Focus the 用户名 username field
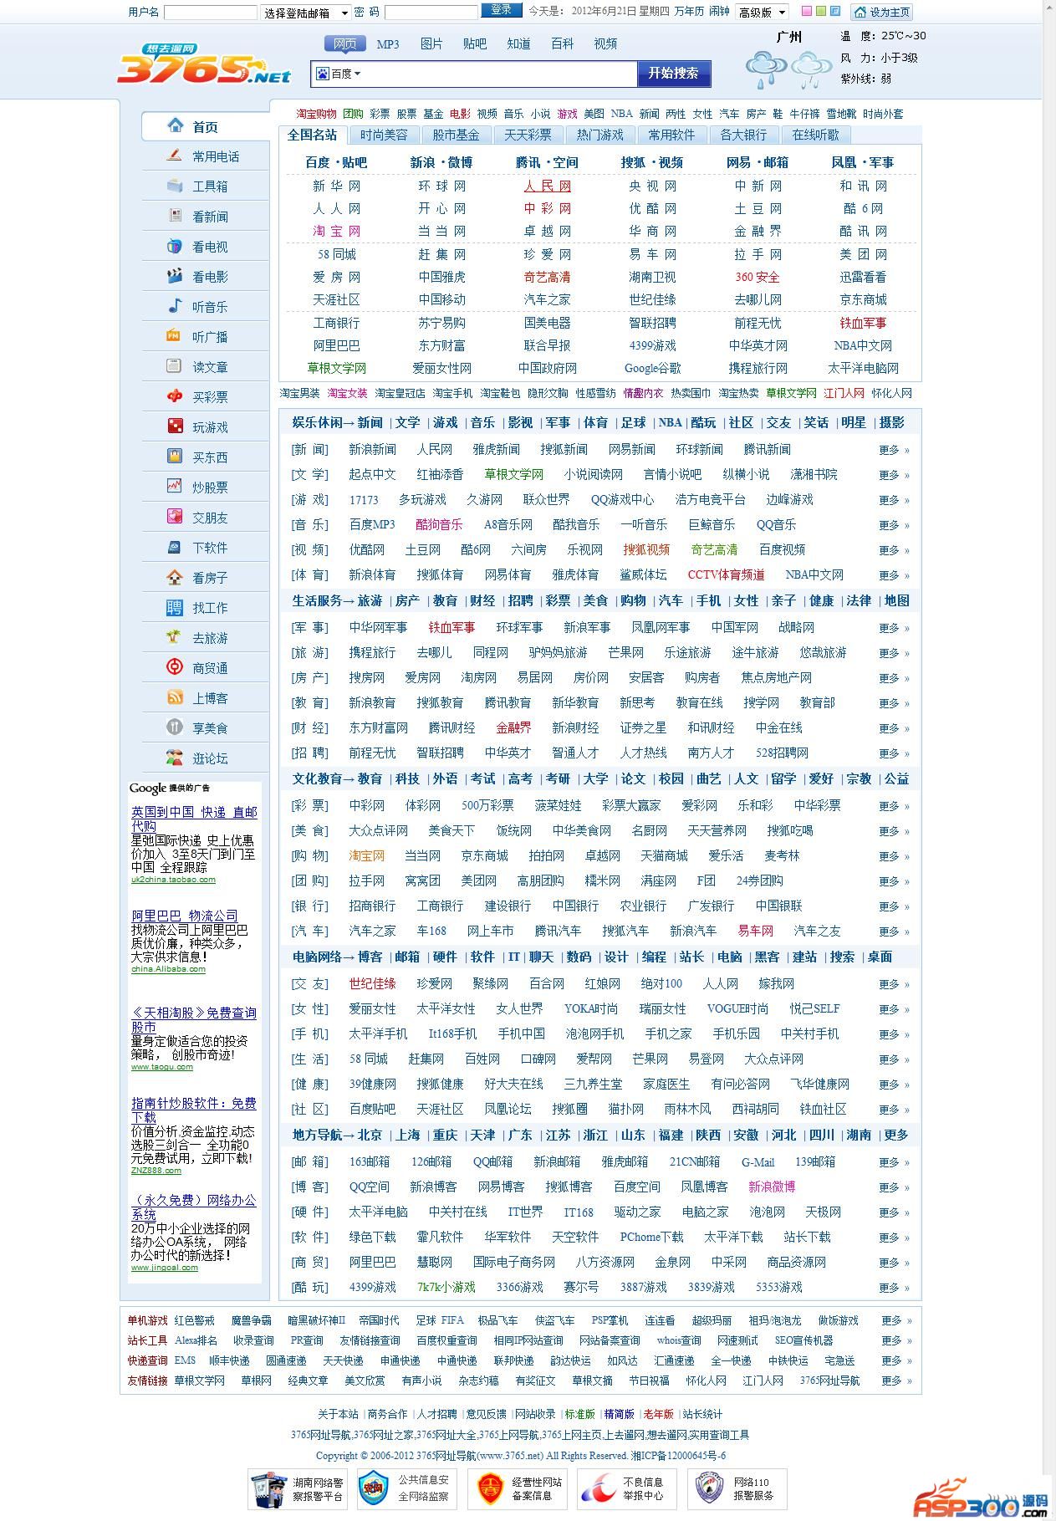 coord(211,13)
